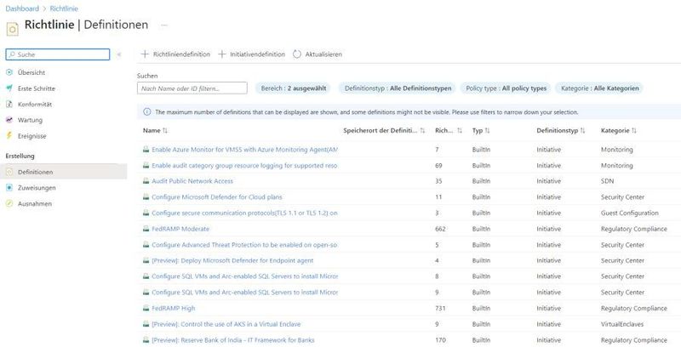Sort by Speicherort der Definition column arrows
The width and height of the screenshot is (681, 347).
pos(422,131)
